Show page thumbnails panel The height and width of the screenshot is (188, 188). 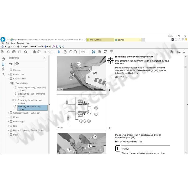click(3, 59)
